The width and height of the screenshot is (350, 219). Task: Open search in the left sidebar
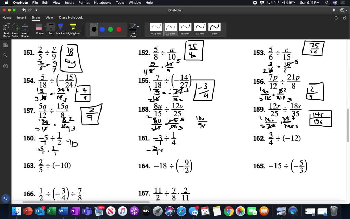[5, 55]
